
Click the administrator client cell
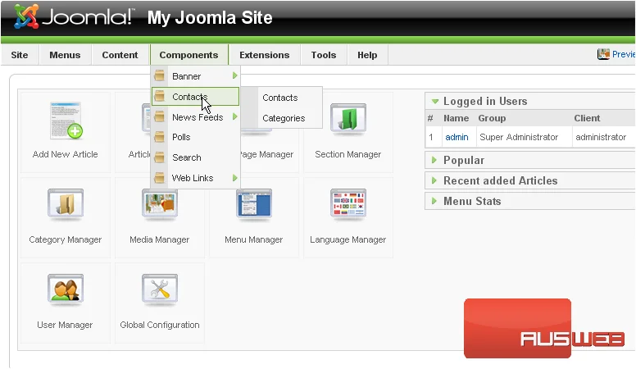point(601,137)
